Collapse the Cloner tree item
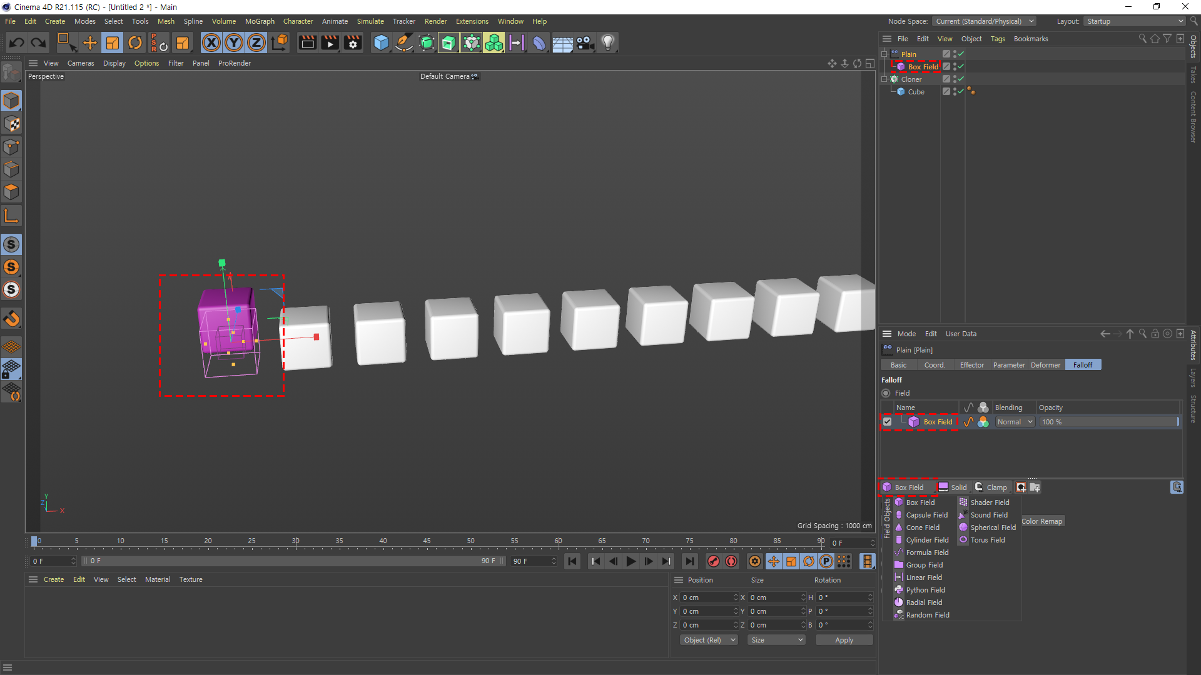1201x675 pixels. tap(884, 79)
